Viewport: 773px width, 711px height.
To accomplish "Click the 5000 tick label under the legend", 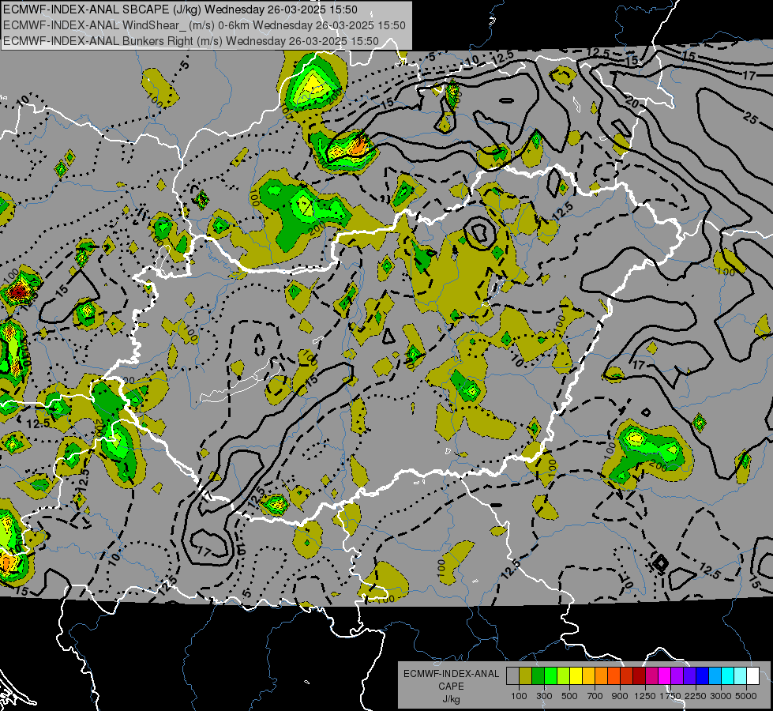I will (746, 696).
